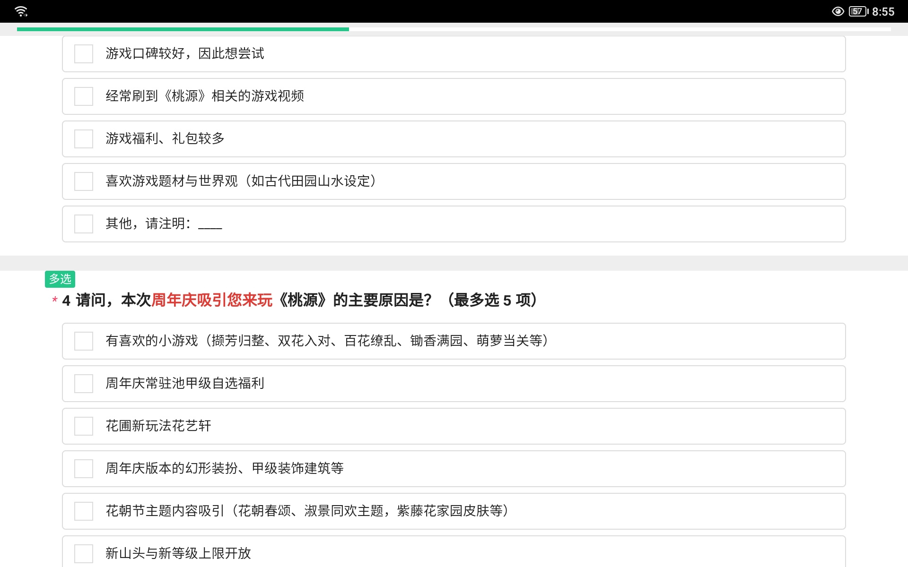The width and height of the screenshot is (908, 567).
Task: Click the option text 花圃新玩法花艺轩
Action: point(158,426)
